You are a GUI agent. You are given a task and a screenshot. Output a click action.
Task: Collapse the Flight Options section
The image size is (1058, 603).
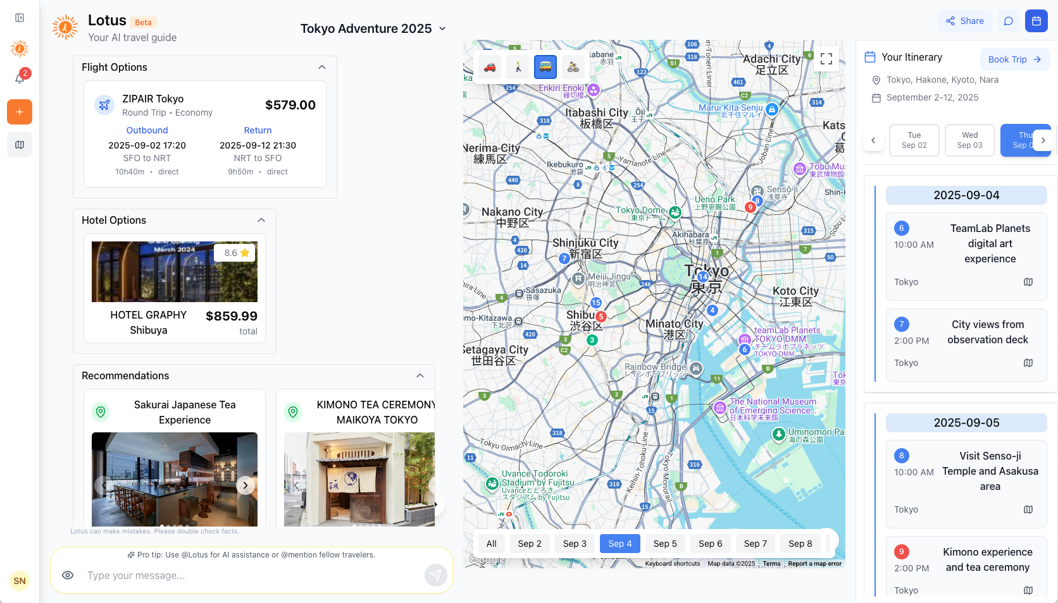coord(322,67)
